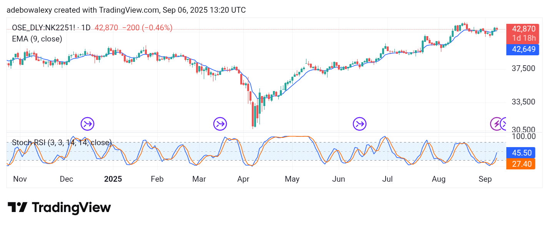Click the Jul time axis label
Screen dimensions: 549x227
(x=387, y=179)
